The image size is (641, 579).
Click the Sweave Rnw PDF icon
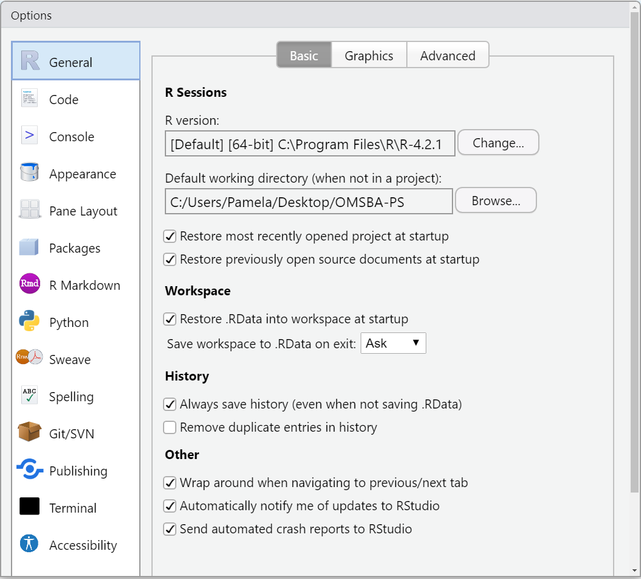click(29, 357)
